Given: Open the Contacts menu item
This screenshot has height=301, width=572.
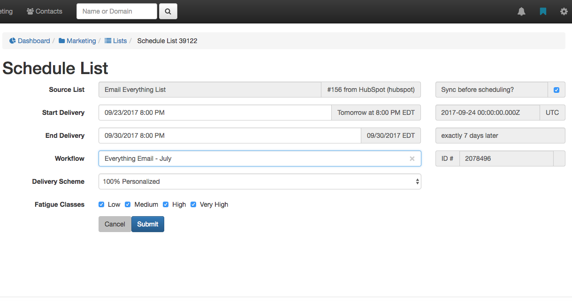Looking at the screenshot, I should 45,11.
